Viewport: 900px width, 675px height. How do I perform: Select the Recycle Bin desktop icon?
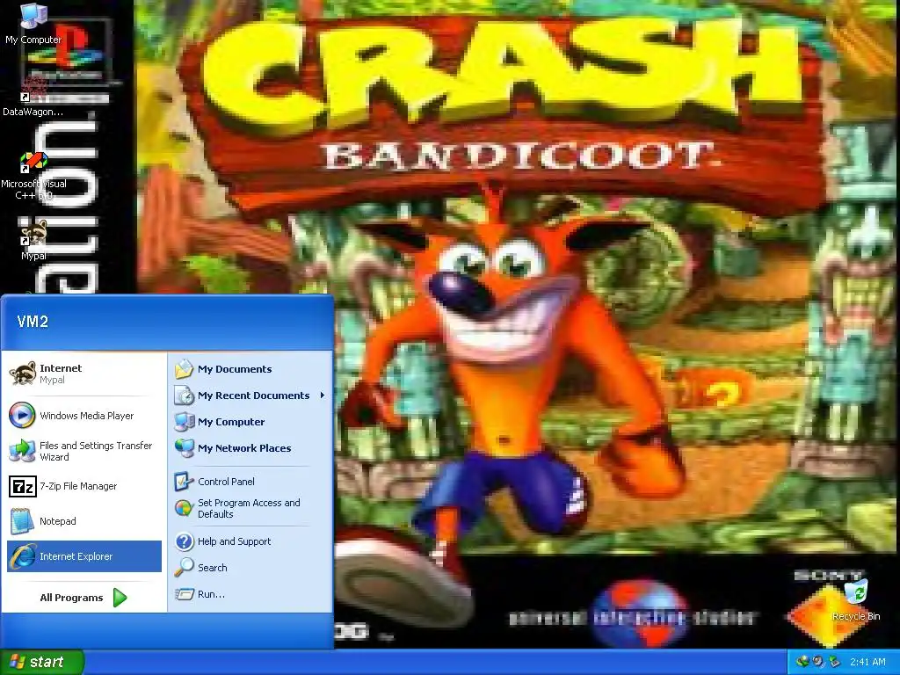856,599
